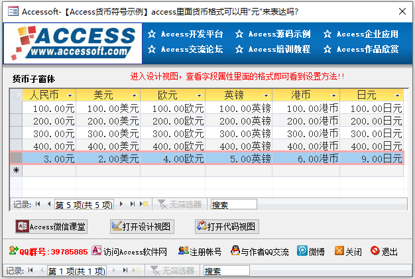Viewport: 415px width, 279px height.
Task: Select the cell 300.00欧元
Action: [173, 133]
